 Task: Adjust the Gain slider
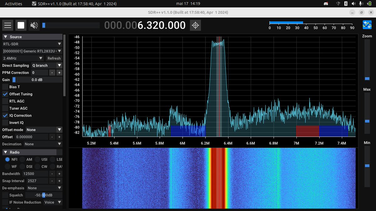(37, 80)
